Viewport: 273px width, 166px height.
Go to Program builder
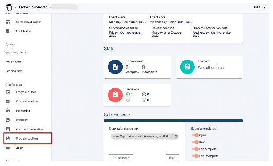point(26,92)
